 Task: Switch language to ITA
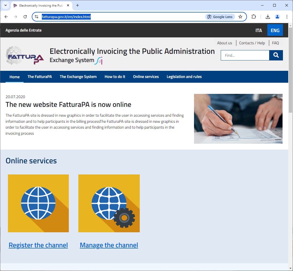259,30
